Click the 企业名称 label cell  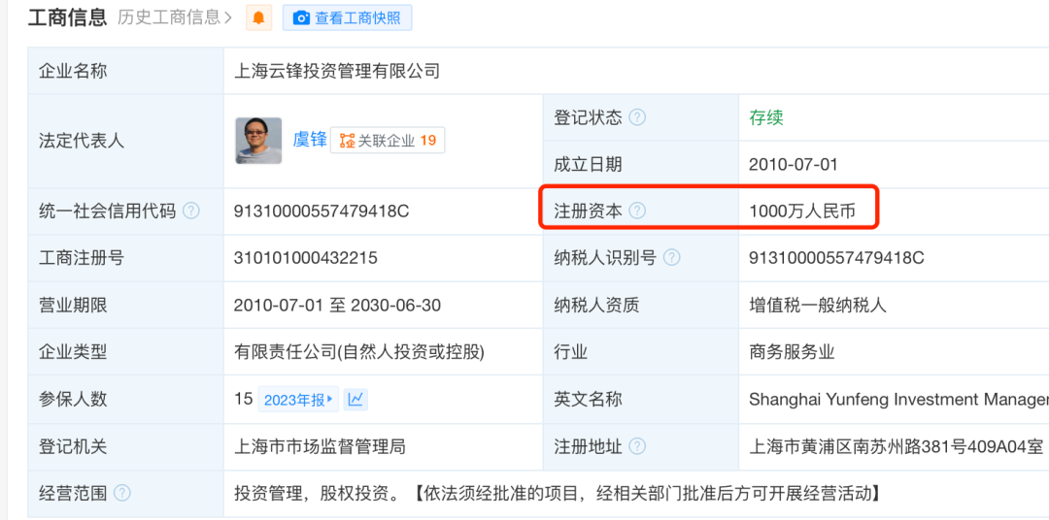tap(125, 70)
